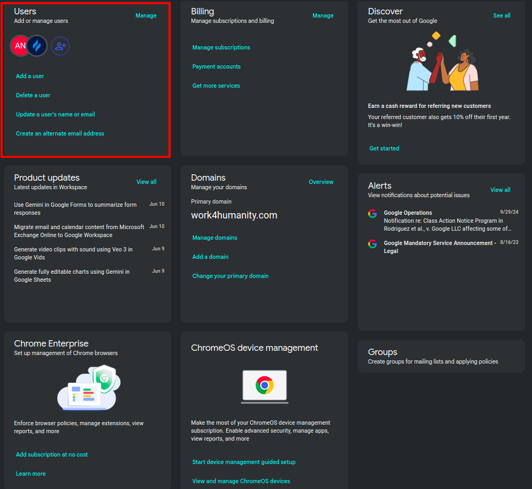Open the Google Operations alert
Image resolution: width=532 pixels, height=489 pixels.
[x=443, y=221]
